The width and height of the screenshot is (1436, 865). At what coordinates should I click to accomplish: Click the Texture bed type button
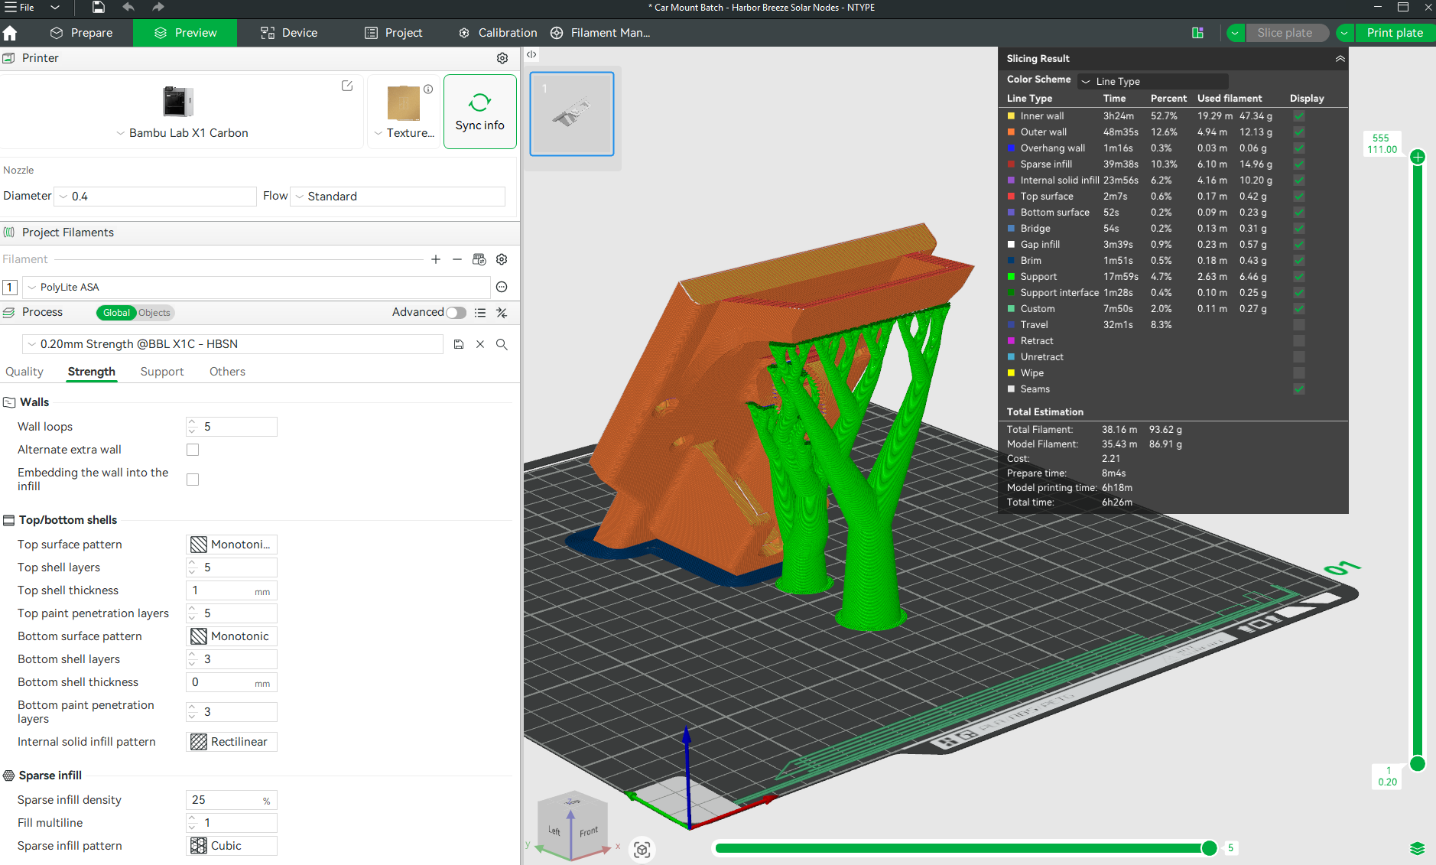pyautogui.click(x=404, y=112)
